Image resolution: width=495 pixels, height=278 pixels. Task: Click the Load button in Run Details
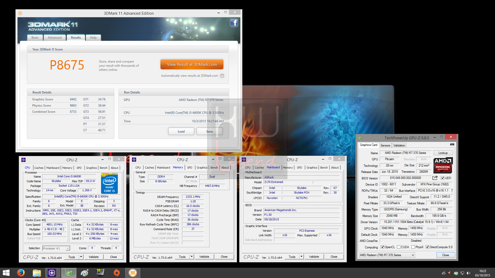point(181,132)
